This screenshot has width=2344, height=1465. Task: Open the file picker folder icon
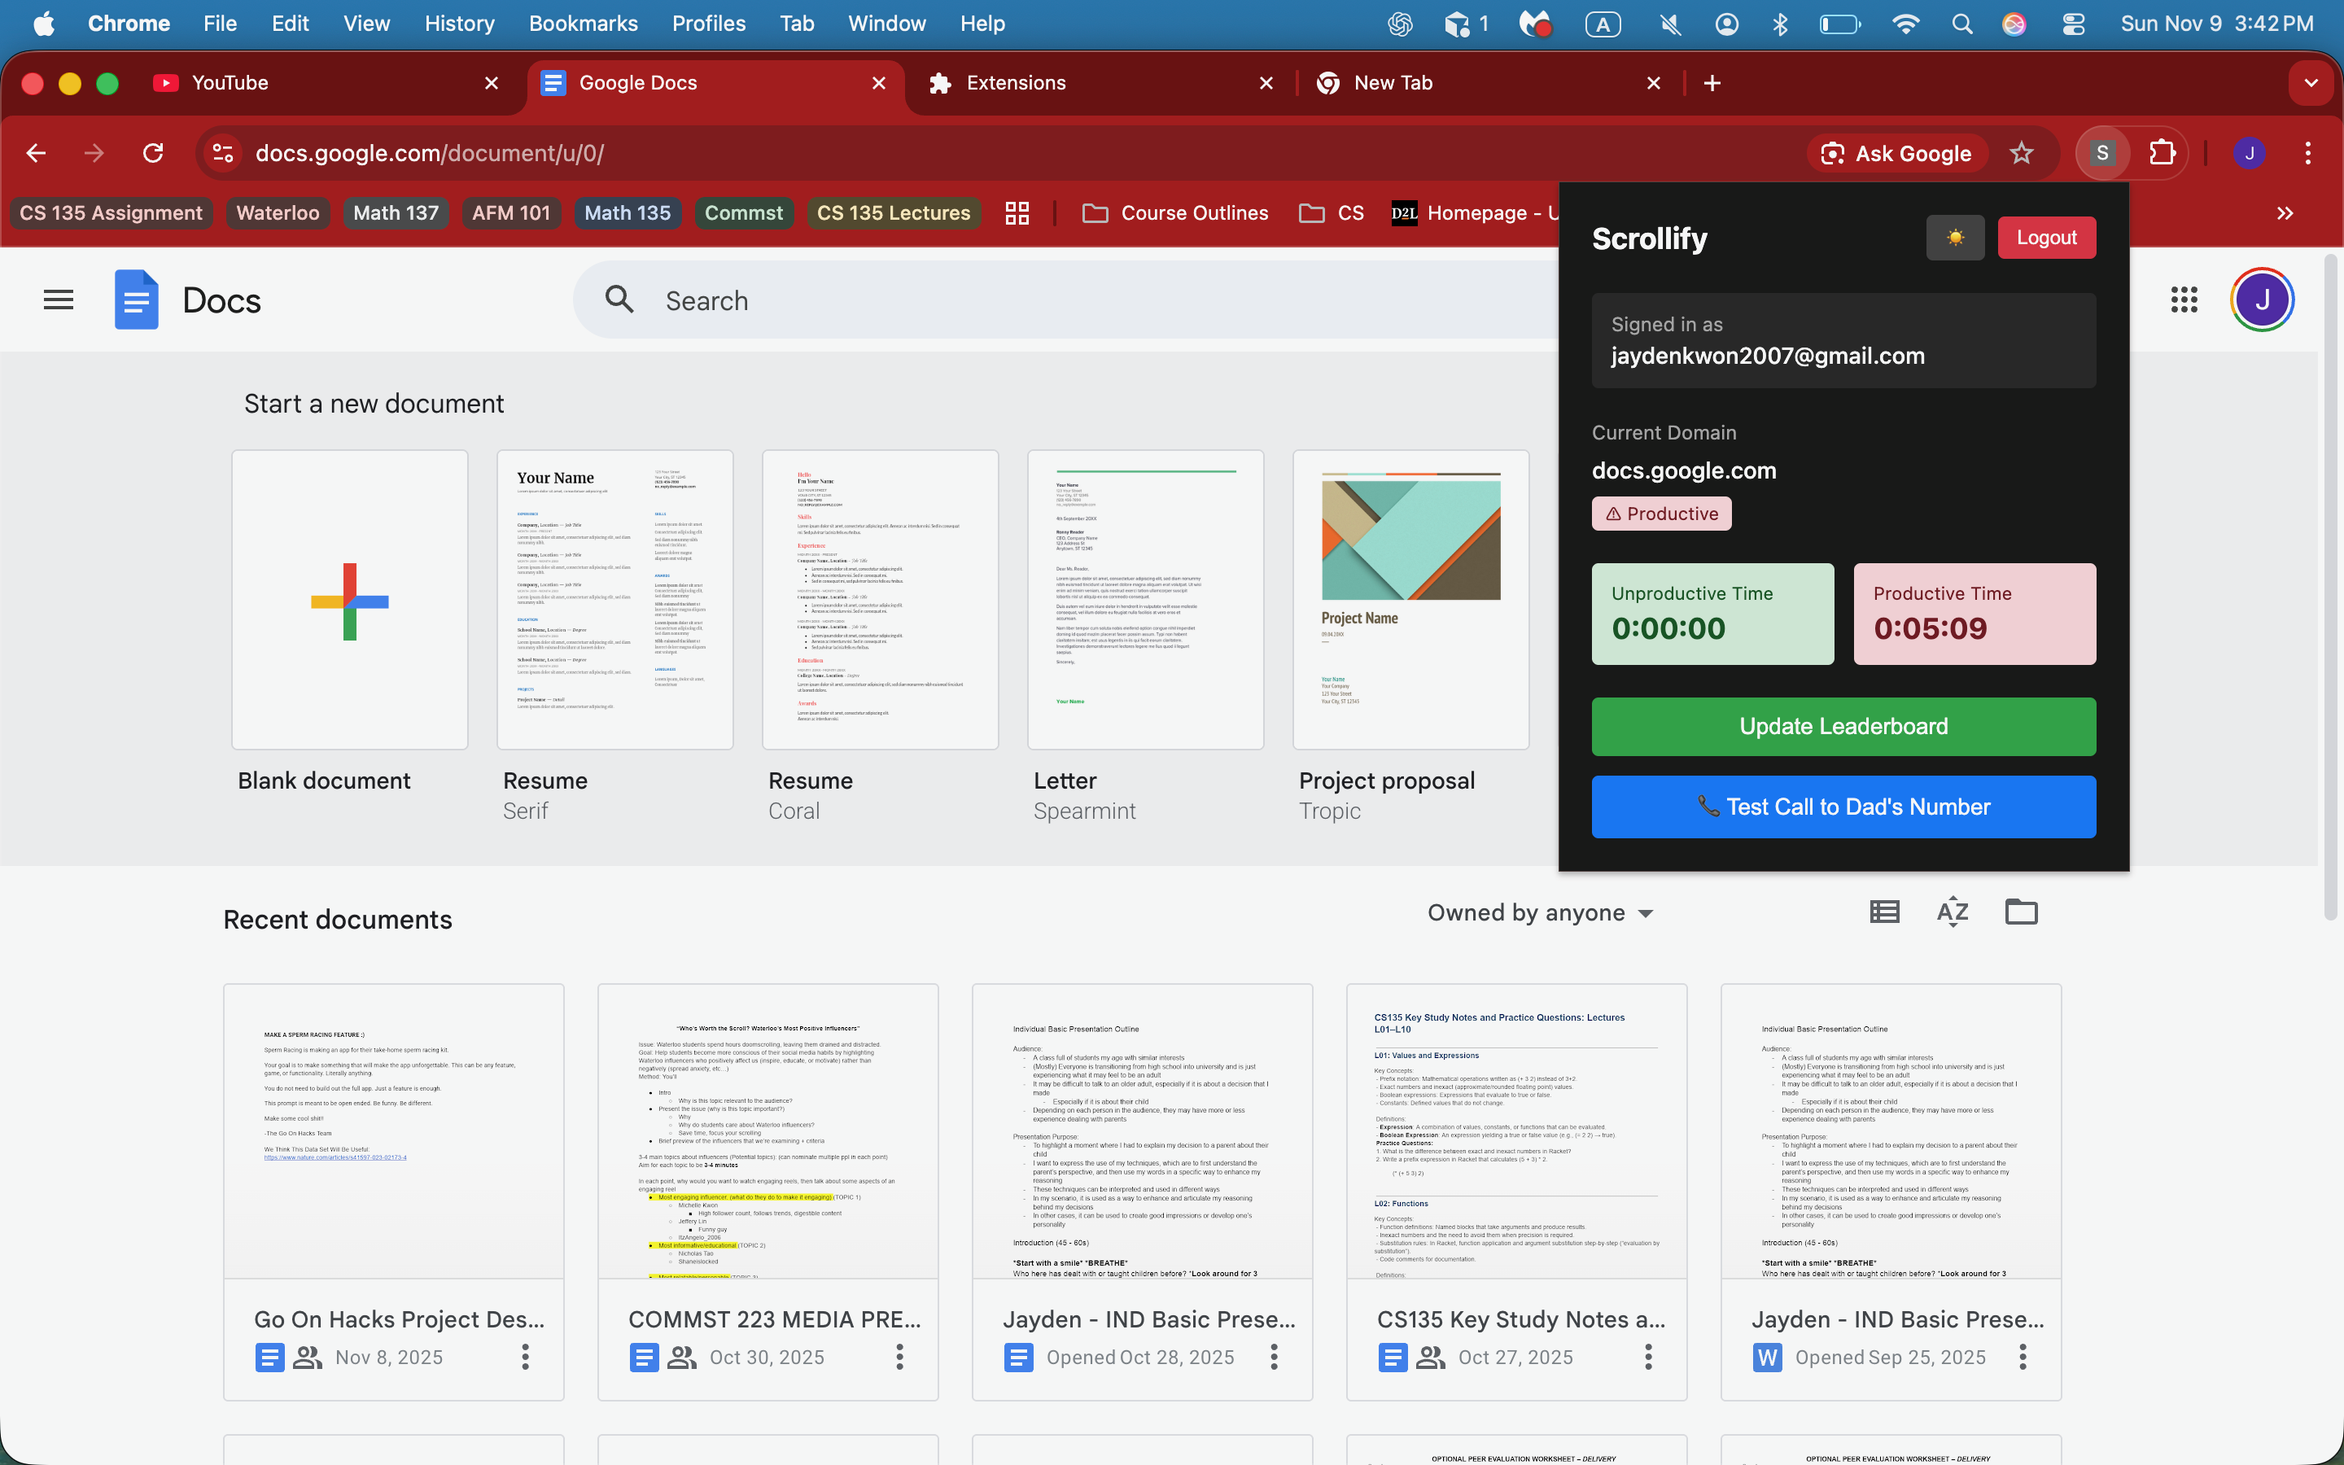coord(2021,912)
